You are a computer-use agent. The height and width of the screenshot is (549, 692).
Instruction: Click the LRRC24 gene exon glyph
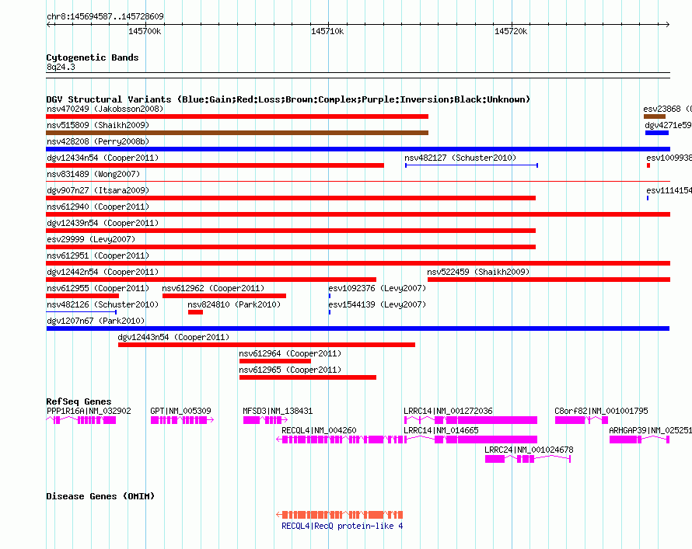[528, 459]
